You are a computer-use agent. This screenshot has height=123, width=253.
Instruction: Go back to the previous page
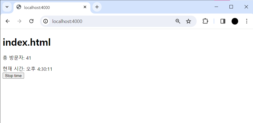7,21
